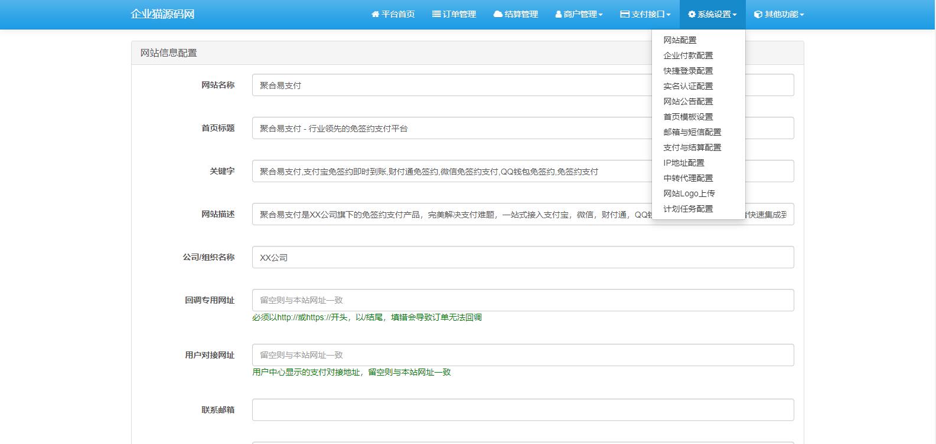Open 网站Logo上传 menu item
Viewport: 936px width, 444px height.
click(689, 193)
